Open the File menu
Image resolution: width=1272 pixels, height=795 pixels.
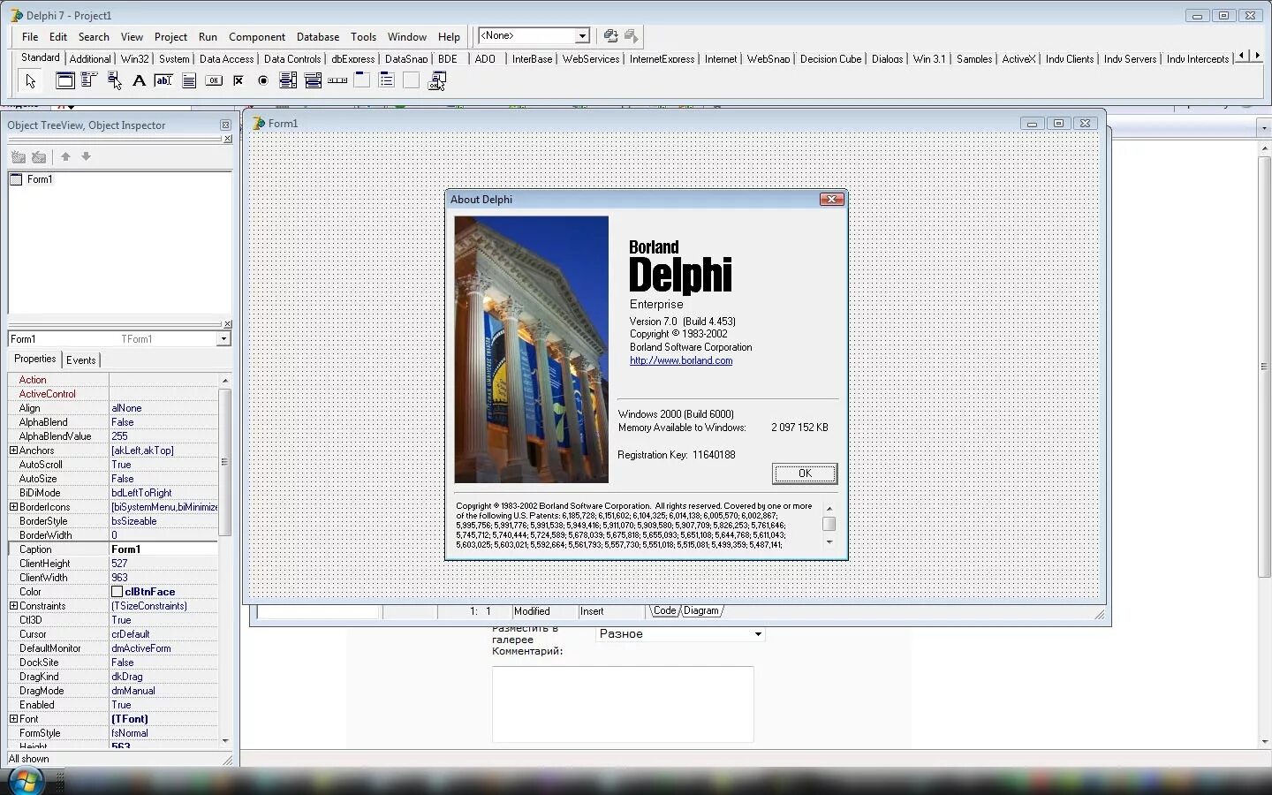pyautogui.click(x=30, y=37)
